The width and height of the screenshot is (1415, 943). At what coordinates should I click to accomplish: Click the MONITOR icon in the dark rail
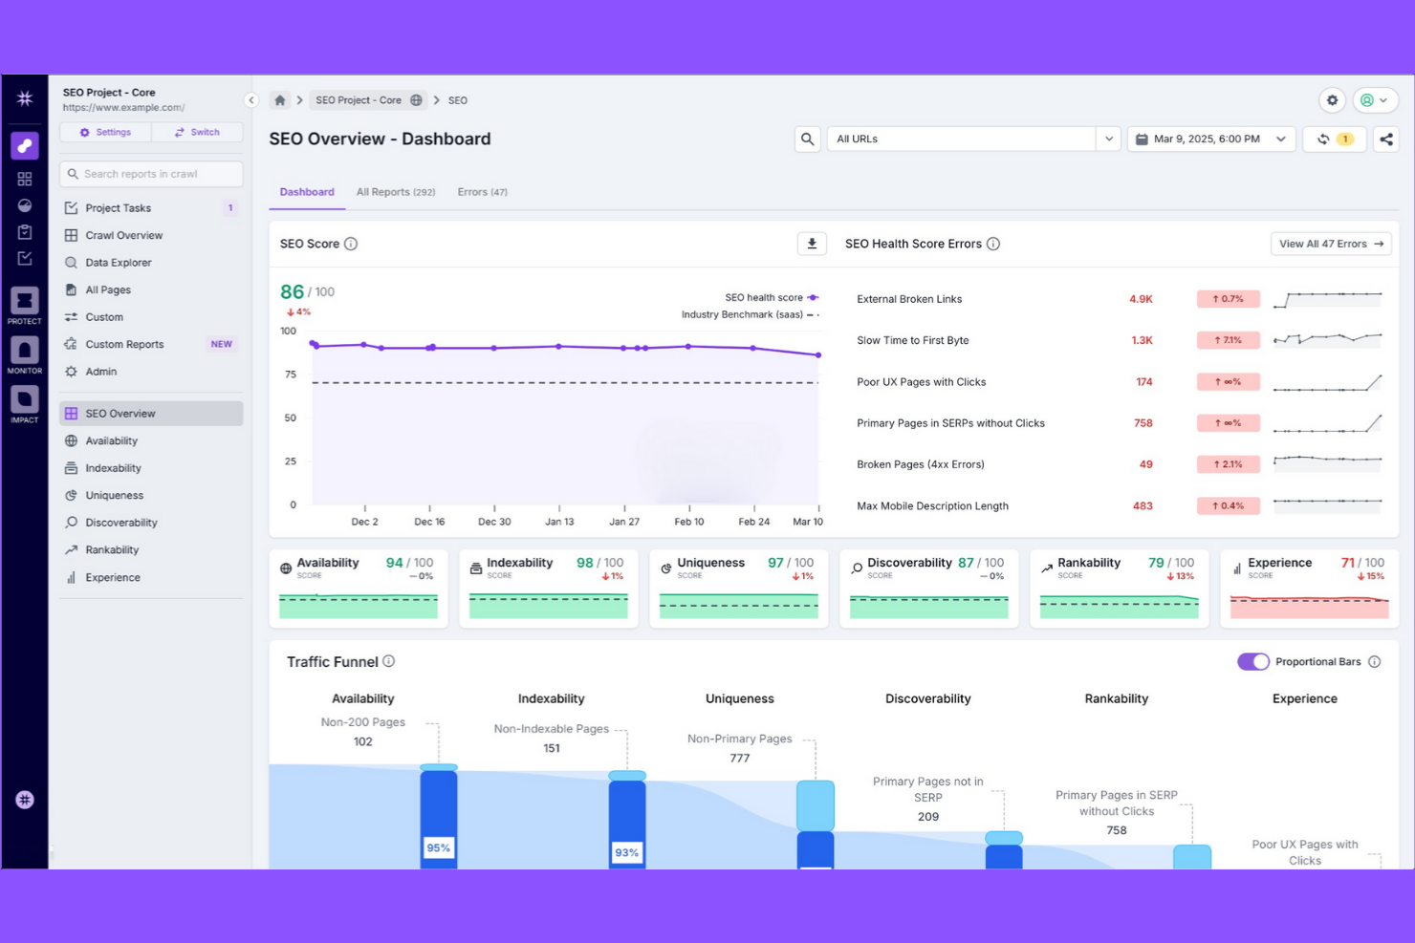click(x=24, y=354)
